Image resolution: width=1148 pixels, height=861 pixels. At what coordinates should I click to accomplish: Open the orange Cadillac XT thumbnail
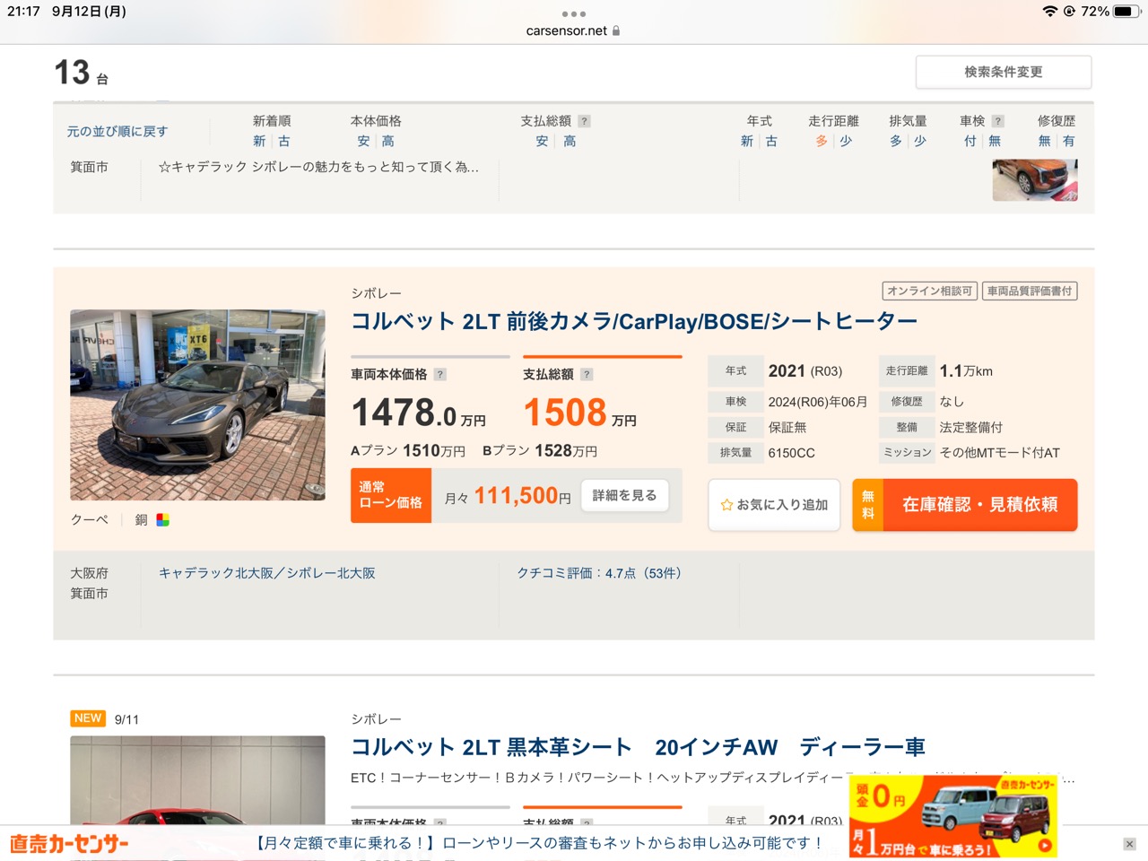(1035, 179)
